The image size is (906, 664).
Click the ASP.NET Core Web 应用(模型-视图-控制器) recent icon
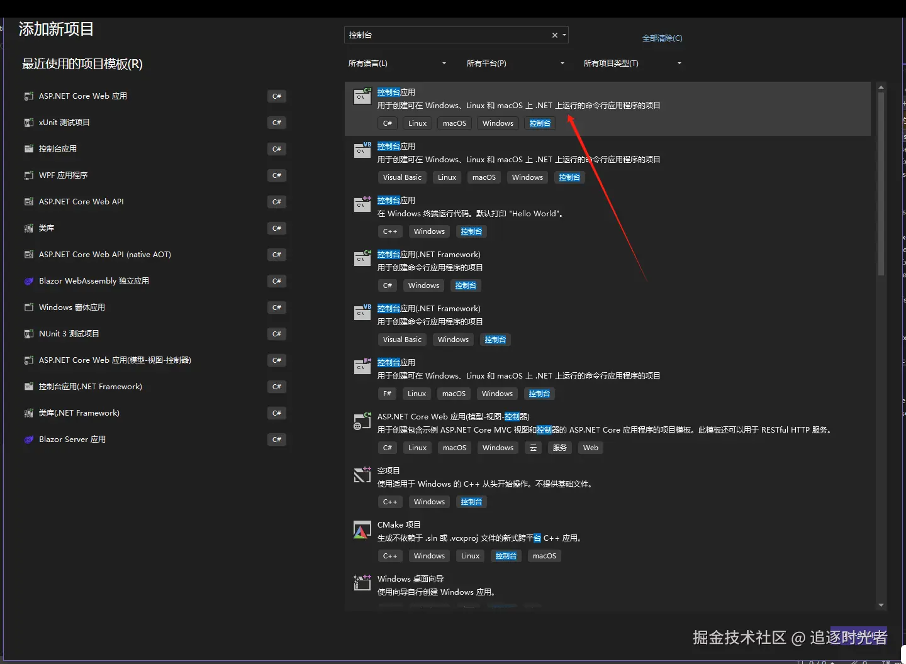click(29, 360)
